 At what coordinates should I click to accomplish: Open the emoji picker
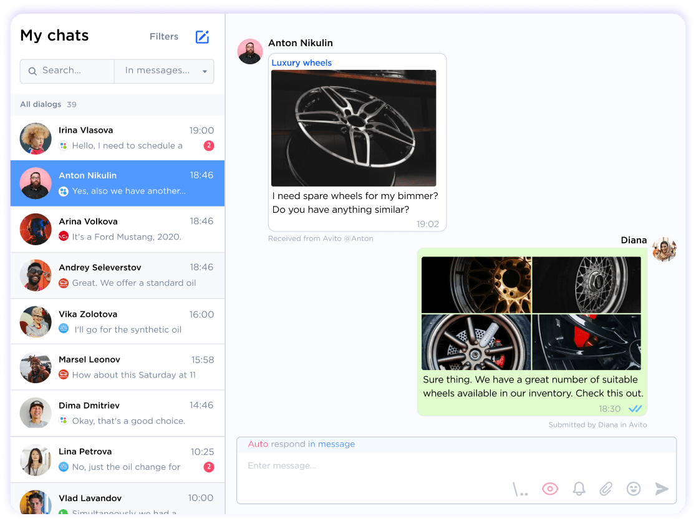[x=634, y=489]
